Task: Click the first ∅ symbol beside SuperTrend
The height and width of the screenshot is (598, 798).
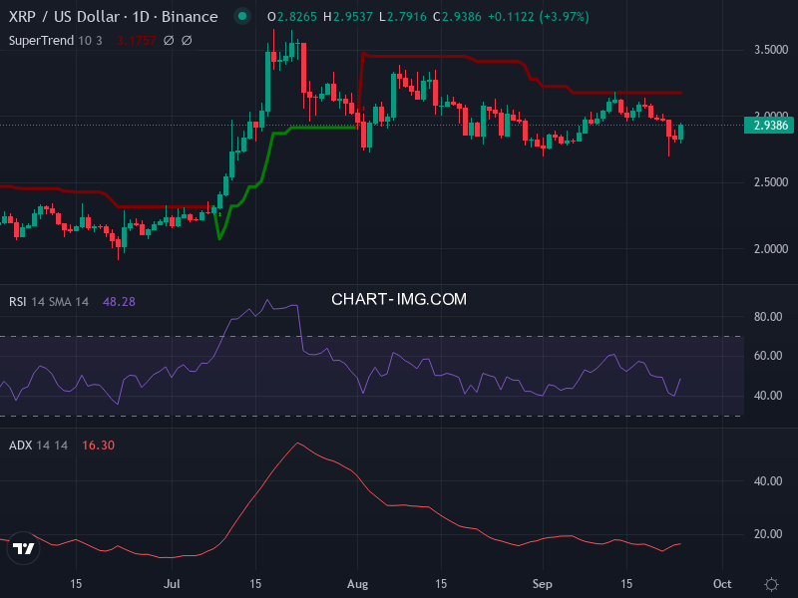Action: point(168,41)
